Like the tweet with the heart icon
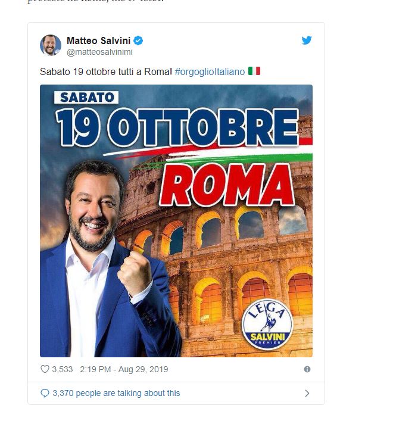Viewport: 393px width, 421px height. [45, 369]
